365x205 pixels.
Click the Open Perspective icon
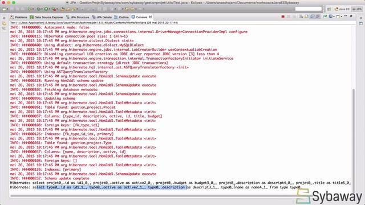point(328,9)
